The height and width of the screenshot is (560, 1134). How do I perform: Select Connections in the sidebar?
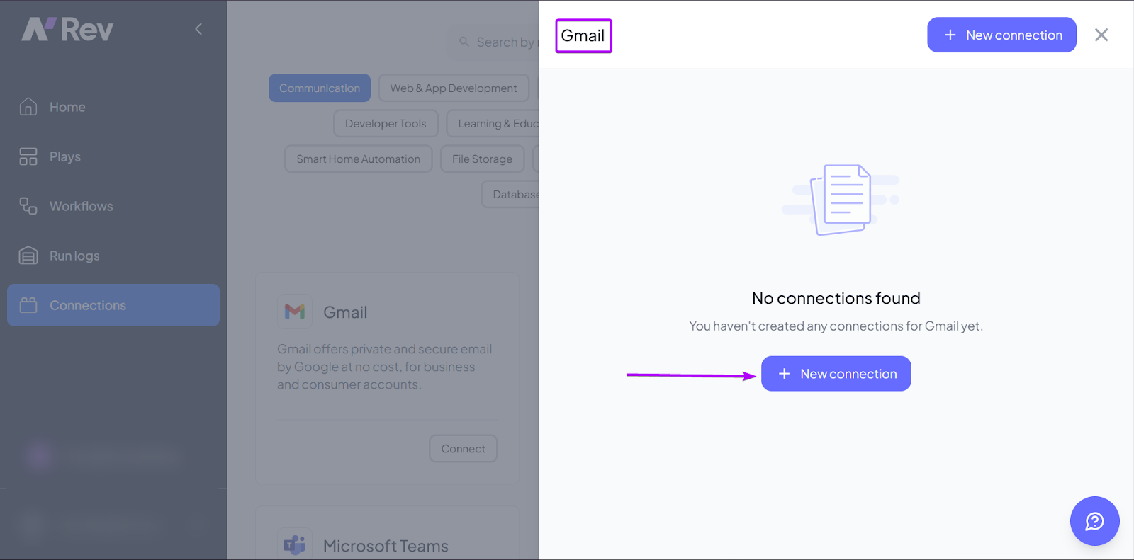click(x=113, y=305)
